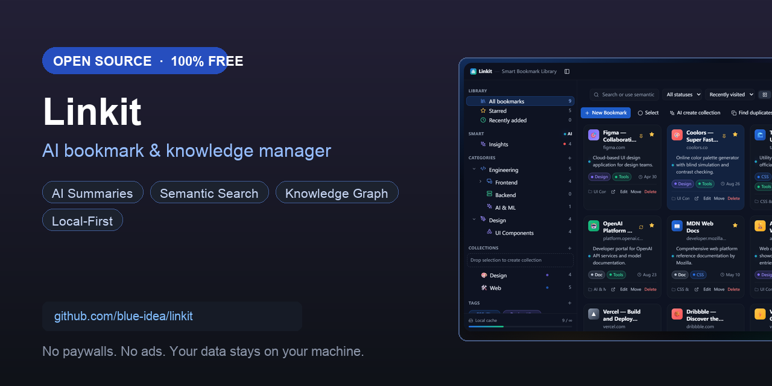Unstar the MDN Web Docs bookmark

[x=735, y=226]
